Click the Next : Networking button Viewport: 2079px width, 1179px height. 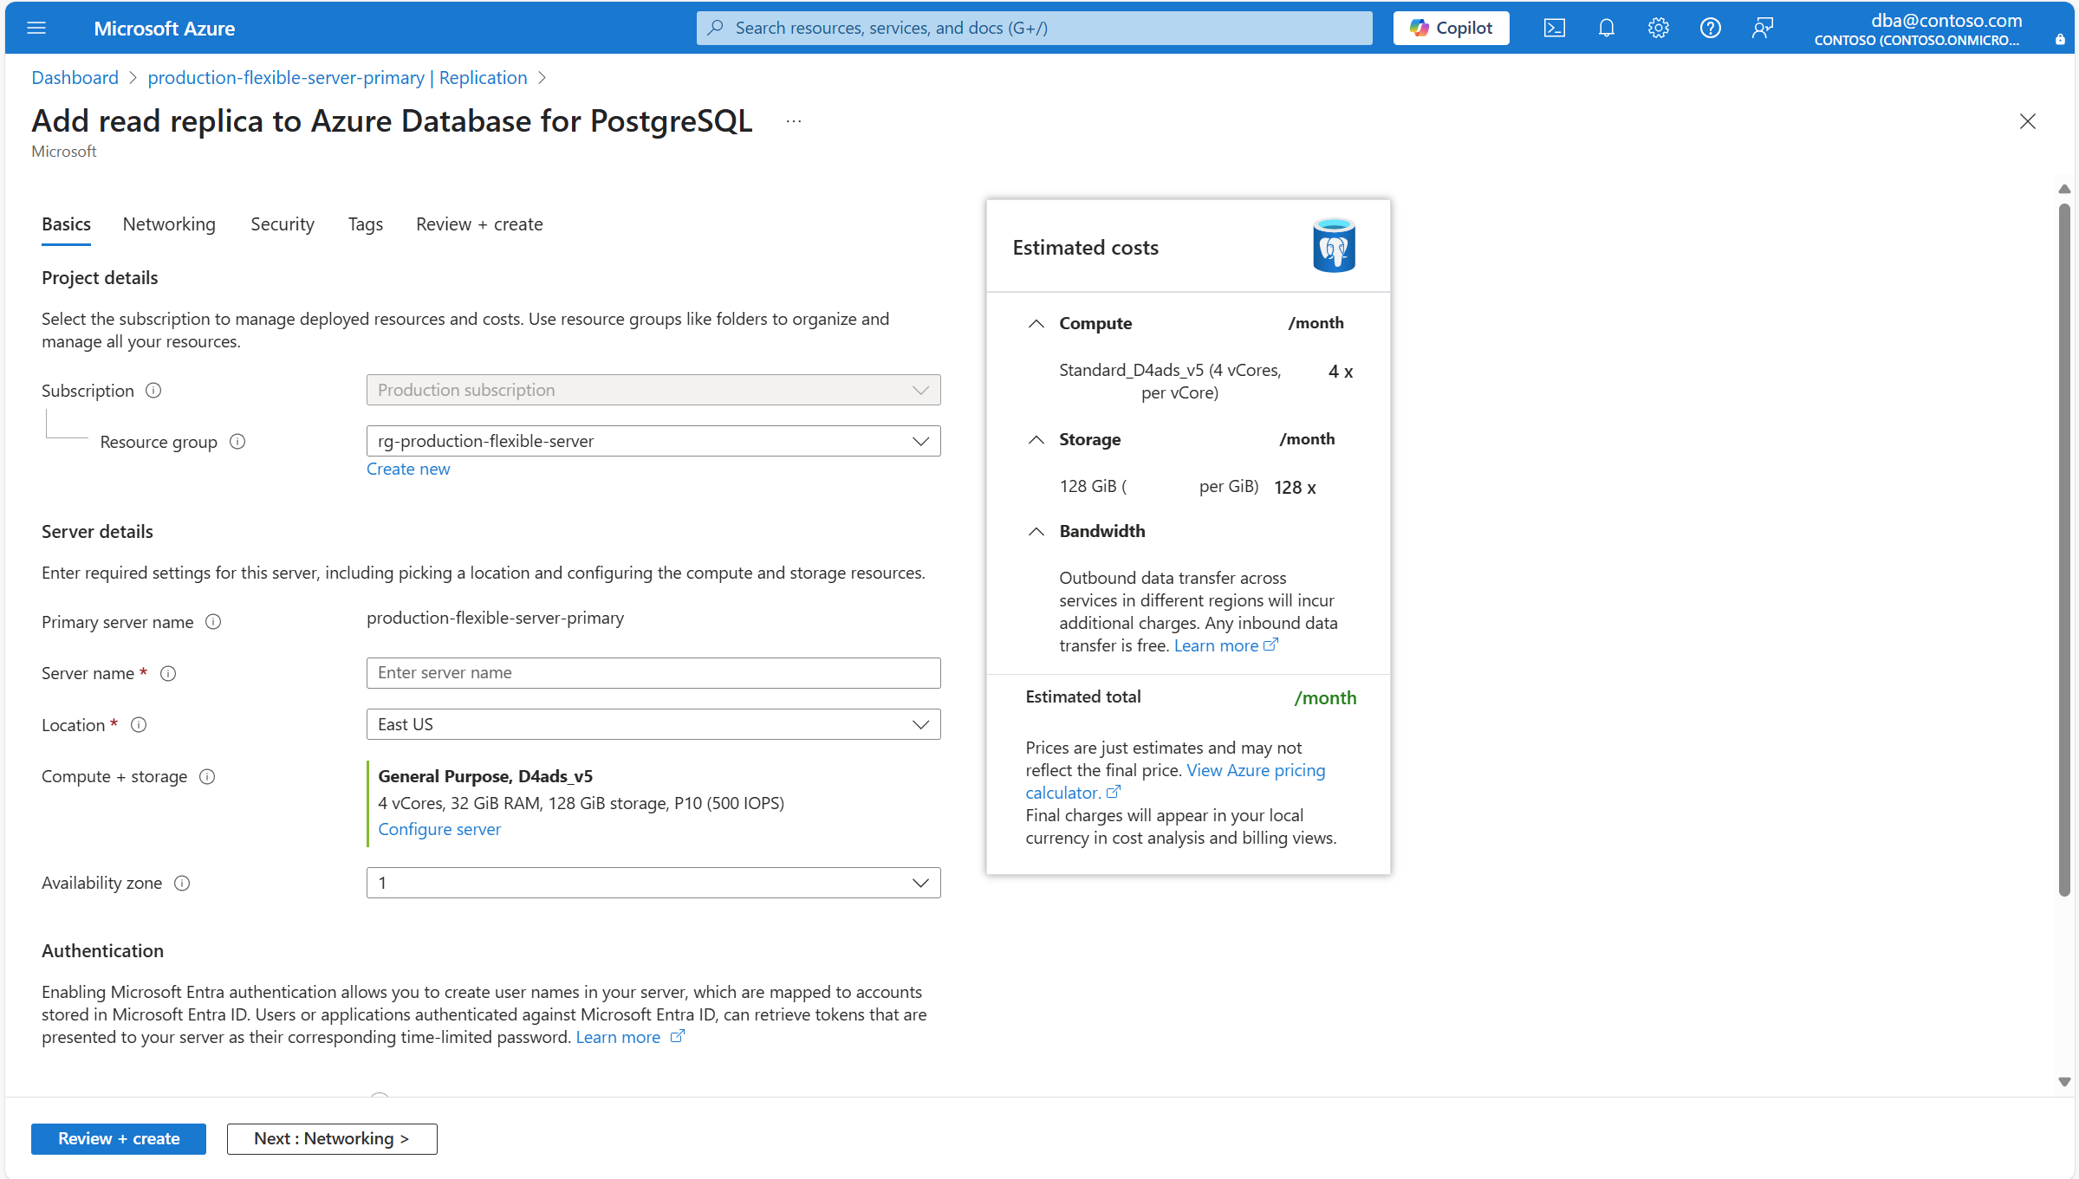[x=332, y=1138]
